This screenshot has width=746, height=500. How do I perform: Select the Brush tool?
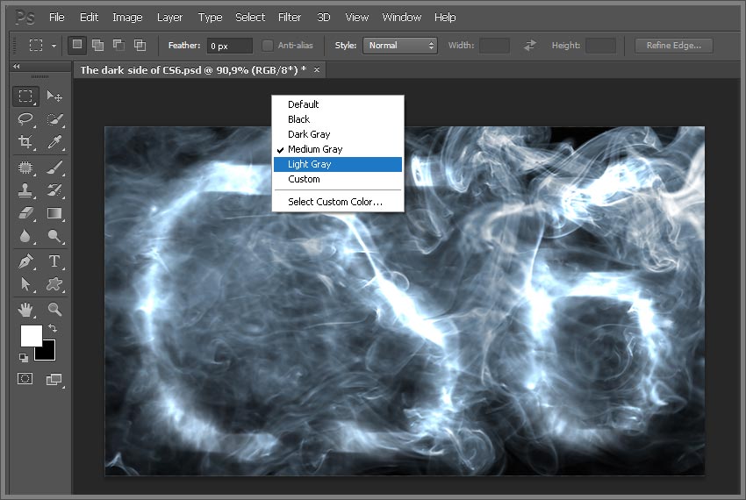[x=54, y=168]
